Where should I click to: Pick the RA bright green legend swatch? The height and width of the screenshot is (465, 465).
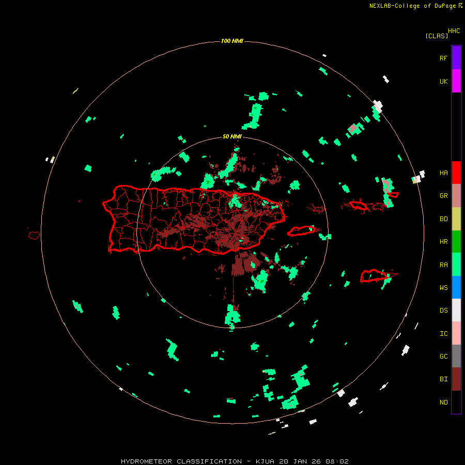pyautogui.click(x=456, y=265)
